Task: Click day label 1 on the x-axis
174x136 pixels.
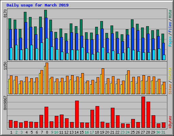Action: [11, 132]
